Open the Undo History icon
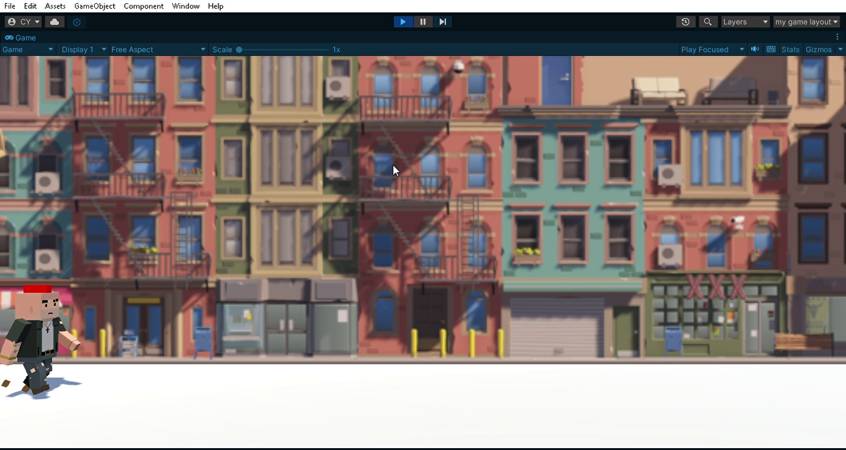The height and width of the screenshot is (450, 846). click(686, 22)
